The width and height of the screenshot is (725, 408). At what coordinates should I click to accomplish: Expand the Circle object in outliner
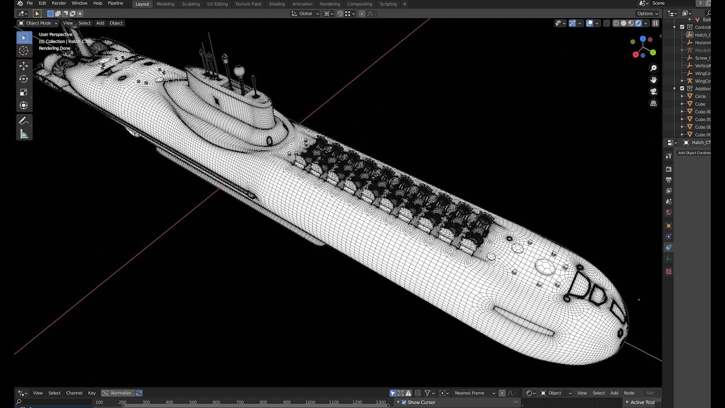pyautogui.click(x=682, y=96)
